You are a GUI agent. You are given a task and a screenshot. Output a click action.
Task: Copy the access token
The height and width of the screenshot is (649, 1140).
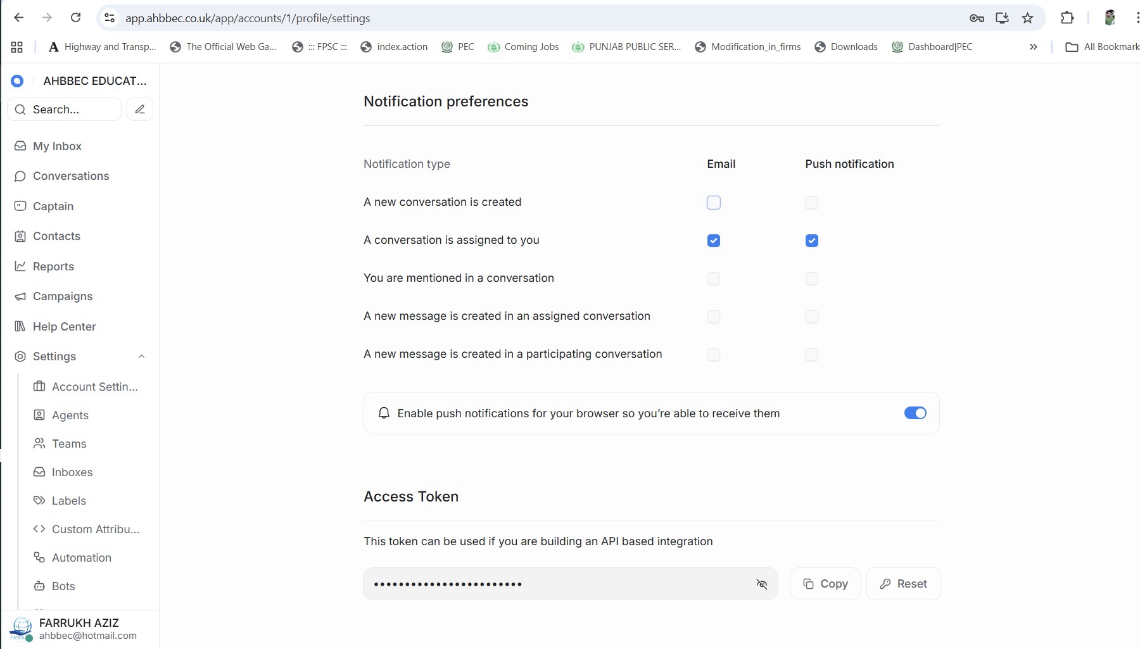[825, 584]
